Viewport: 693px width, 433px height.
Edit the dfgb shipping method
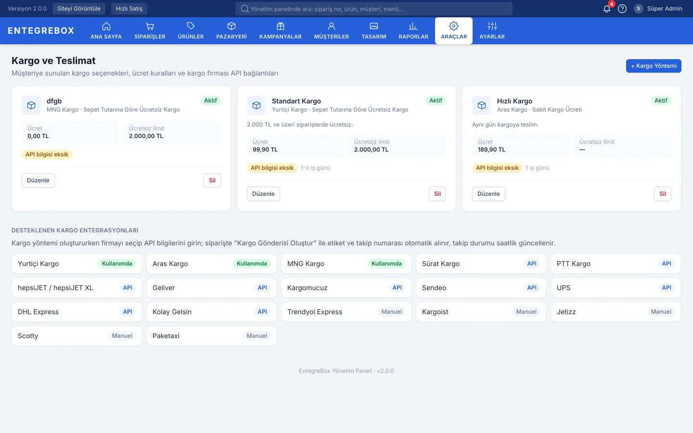click(38, 180)
